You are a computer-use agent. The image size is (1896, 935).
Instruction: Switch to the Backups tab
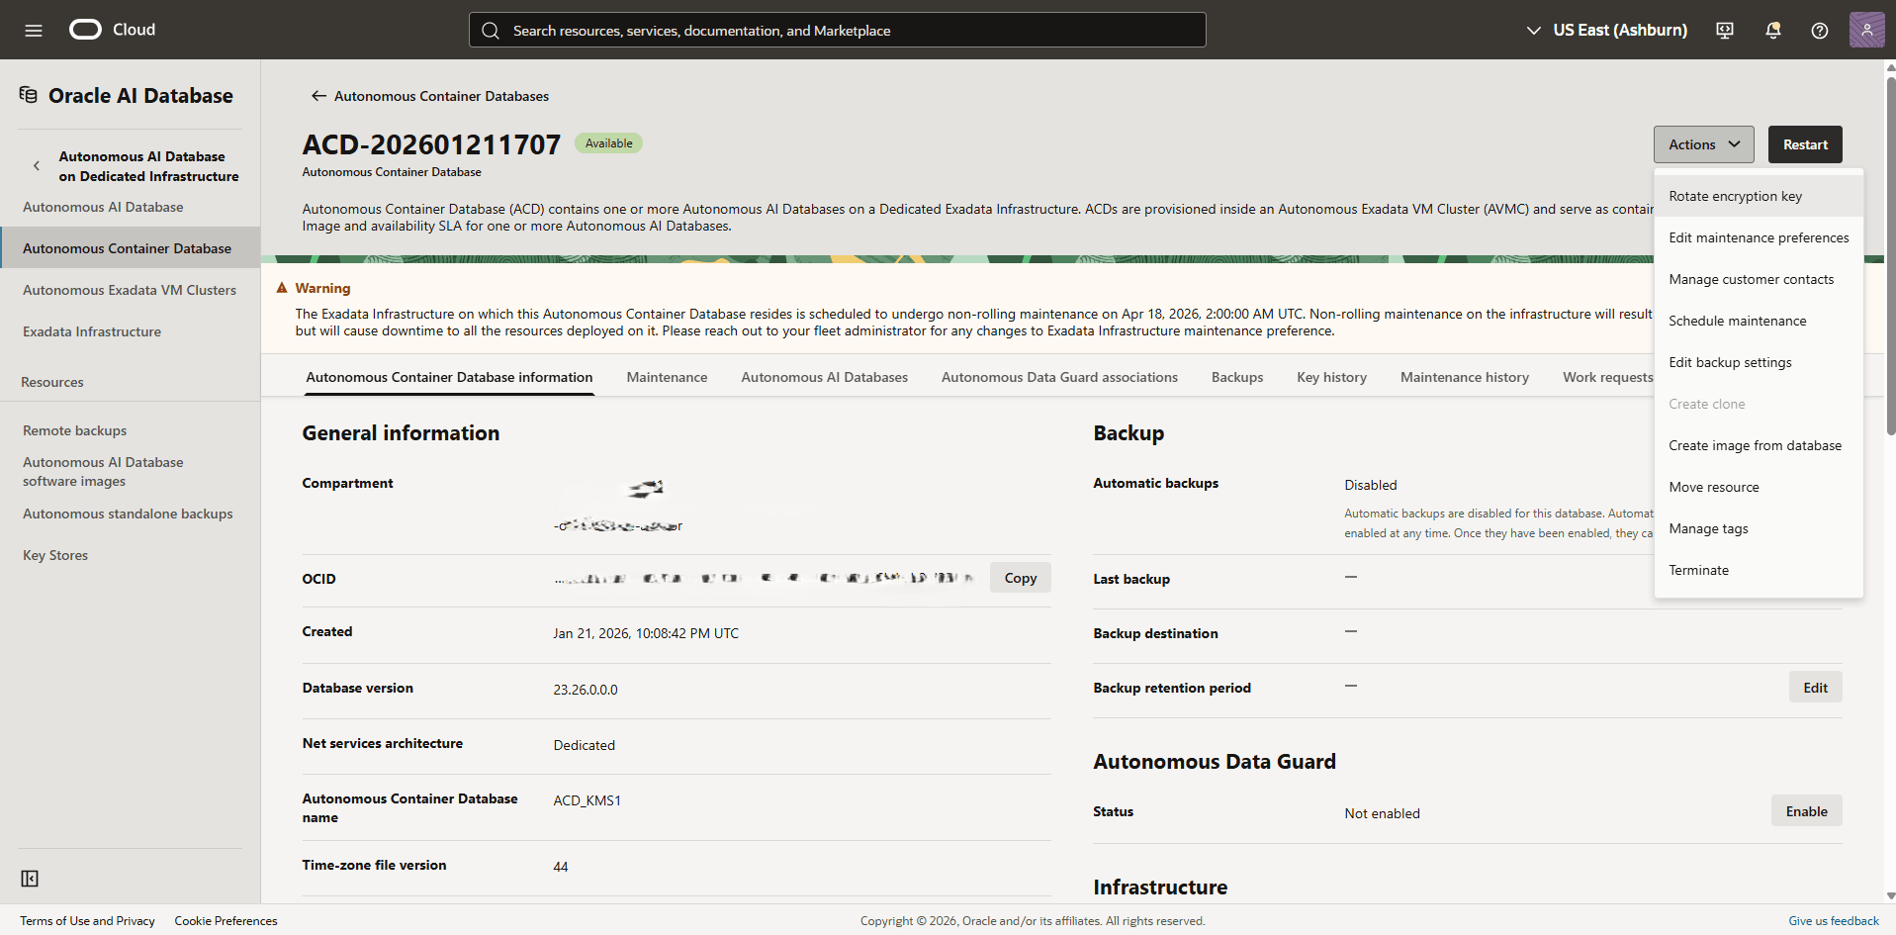[1236, 377]
